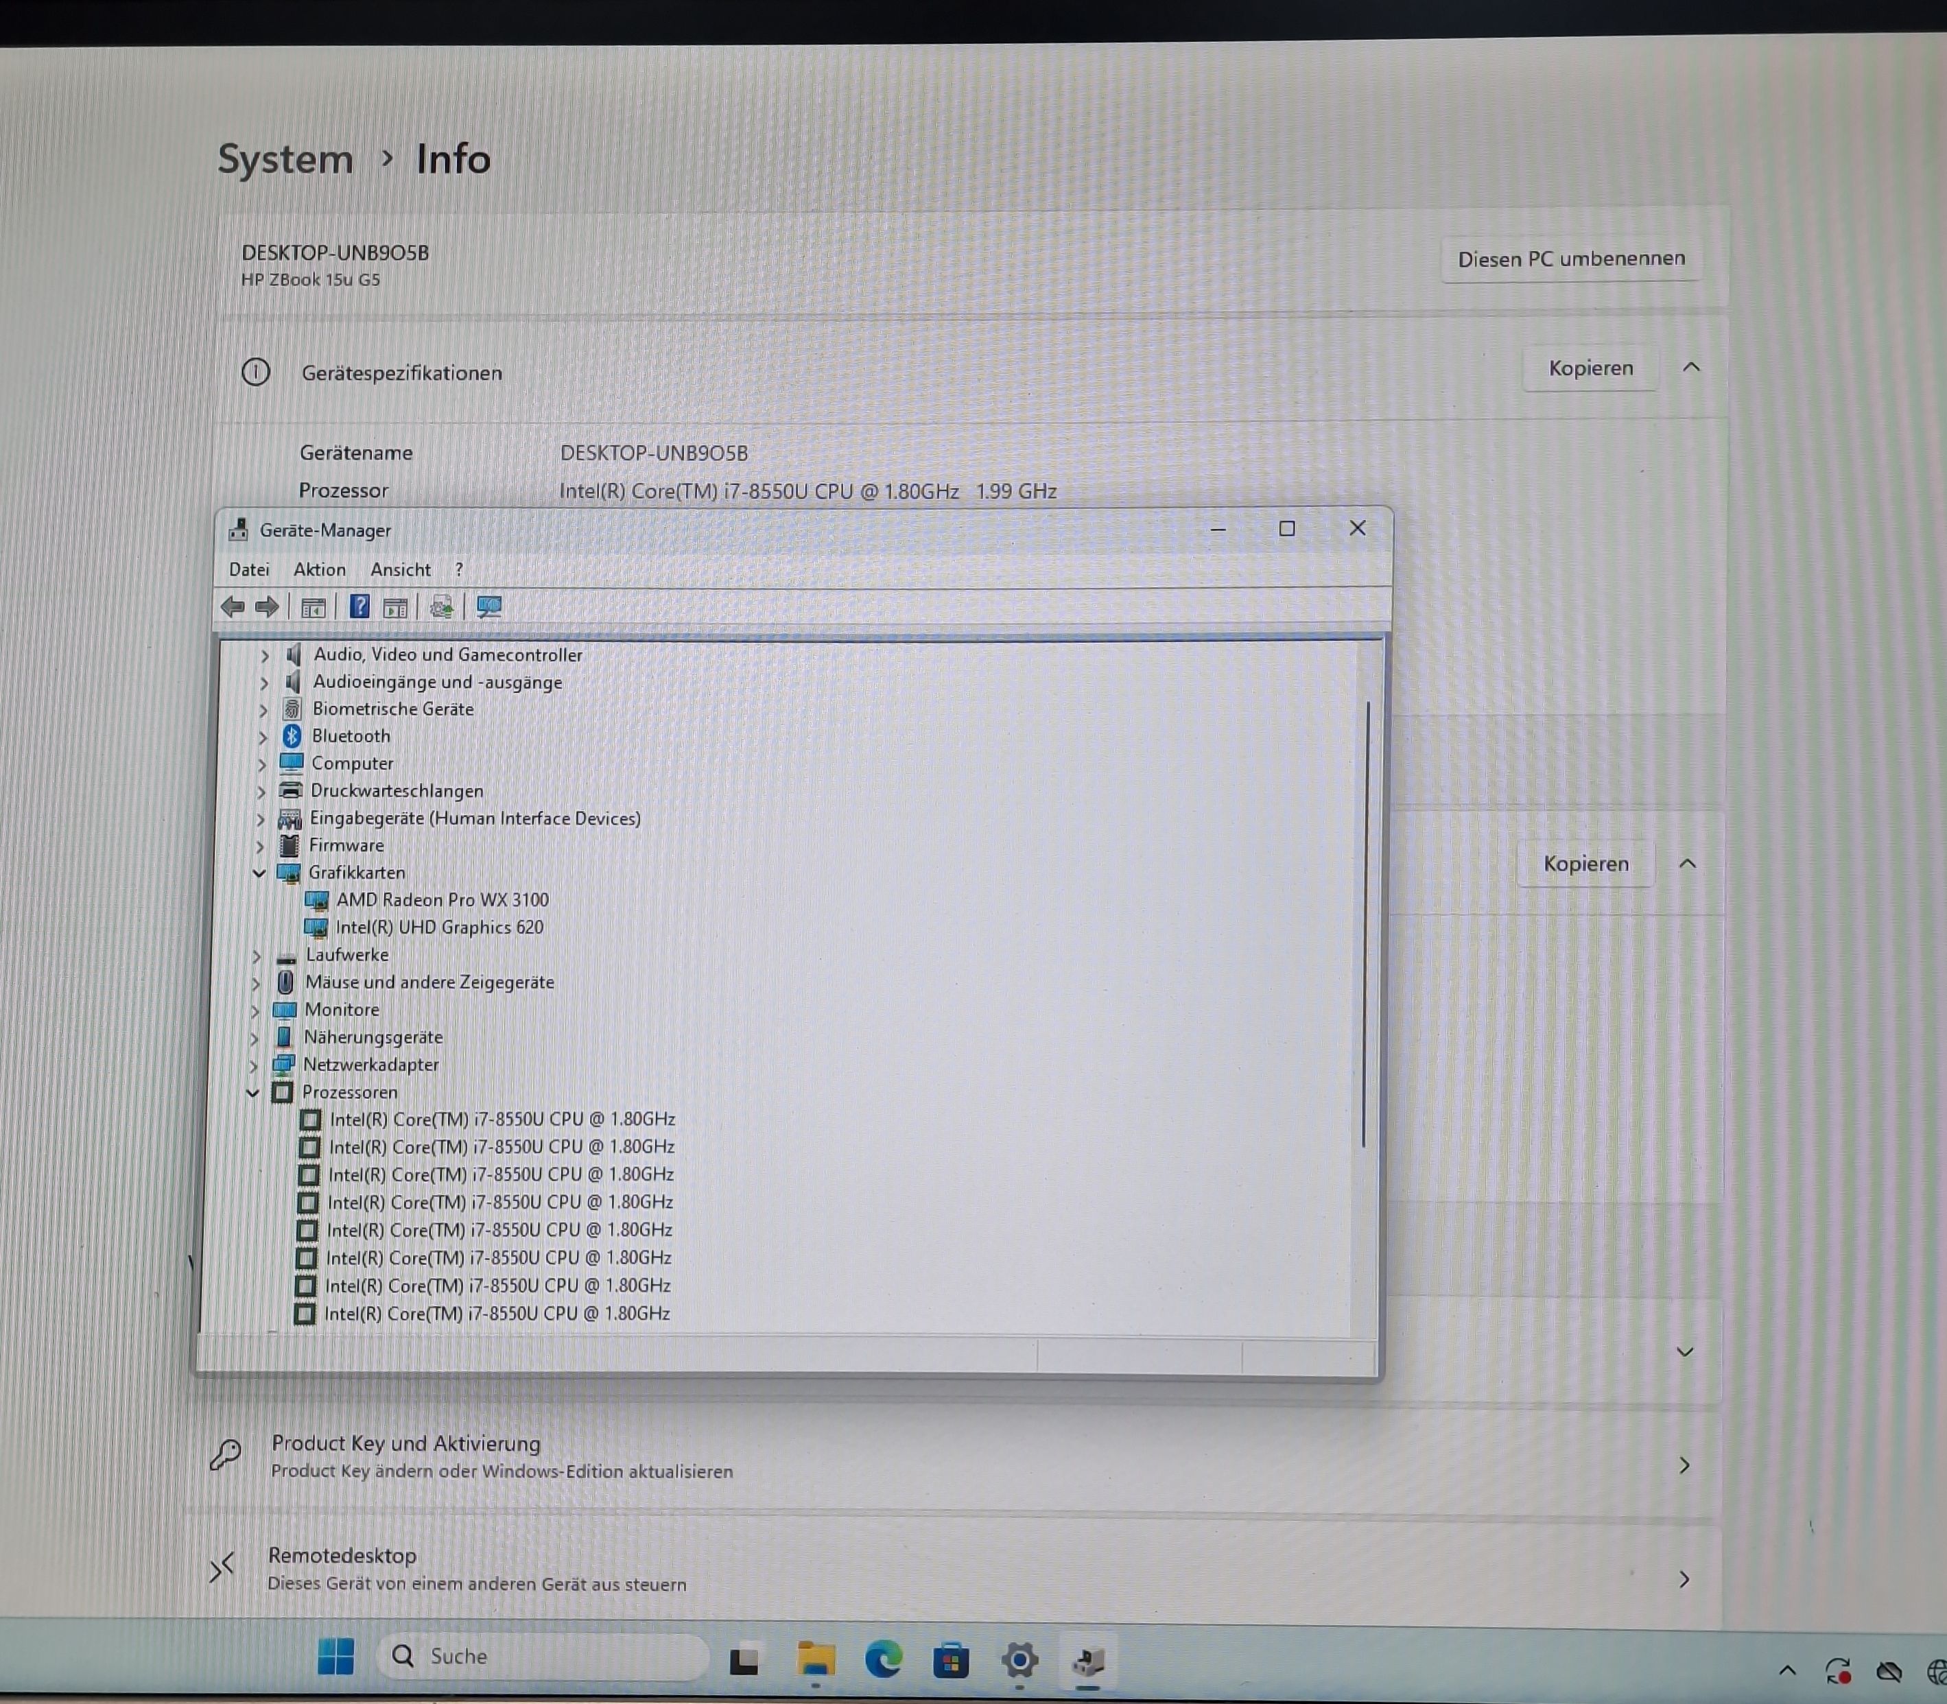Screen dimensions: 1947x1704
Task: Launch Microsoft Edge from the taskbar
Action: (883, 1660)
